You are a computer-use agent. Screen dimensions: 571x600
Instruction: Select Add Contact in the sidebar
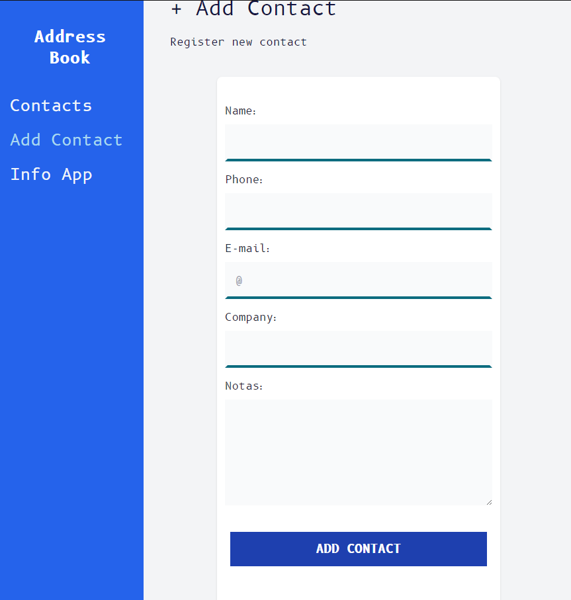tap(66, 140)
